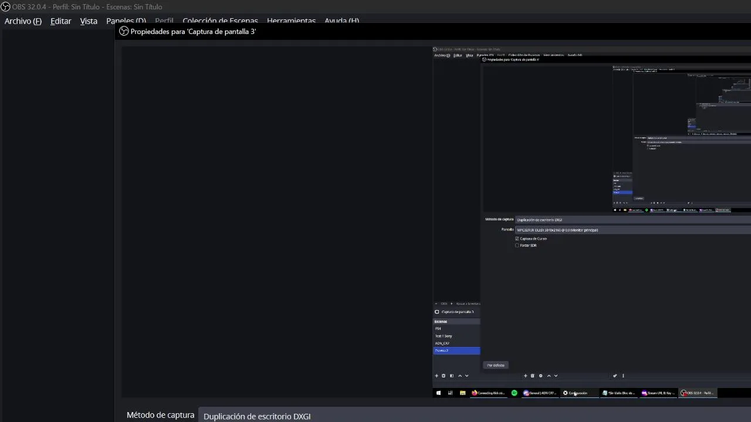This screenshot has height=422, width=751.
Task: In the preview, click the remove scene trash icon
Action: [444, 376]
